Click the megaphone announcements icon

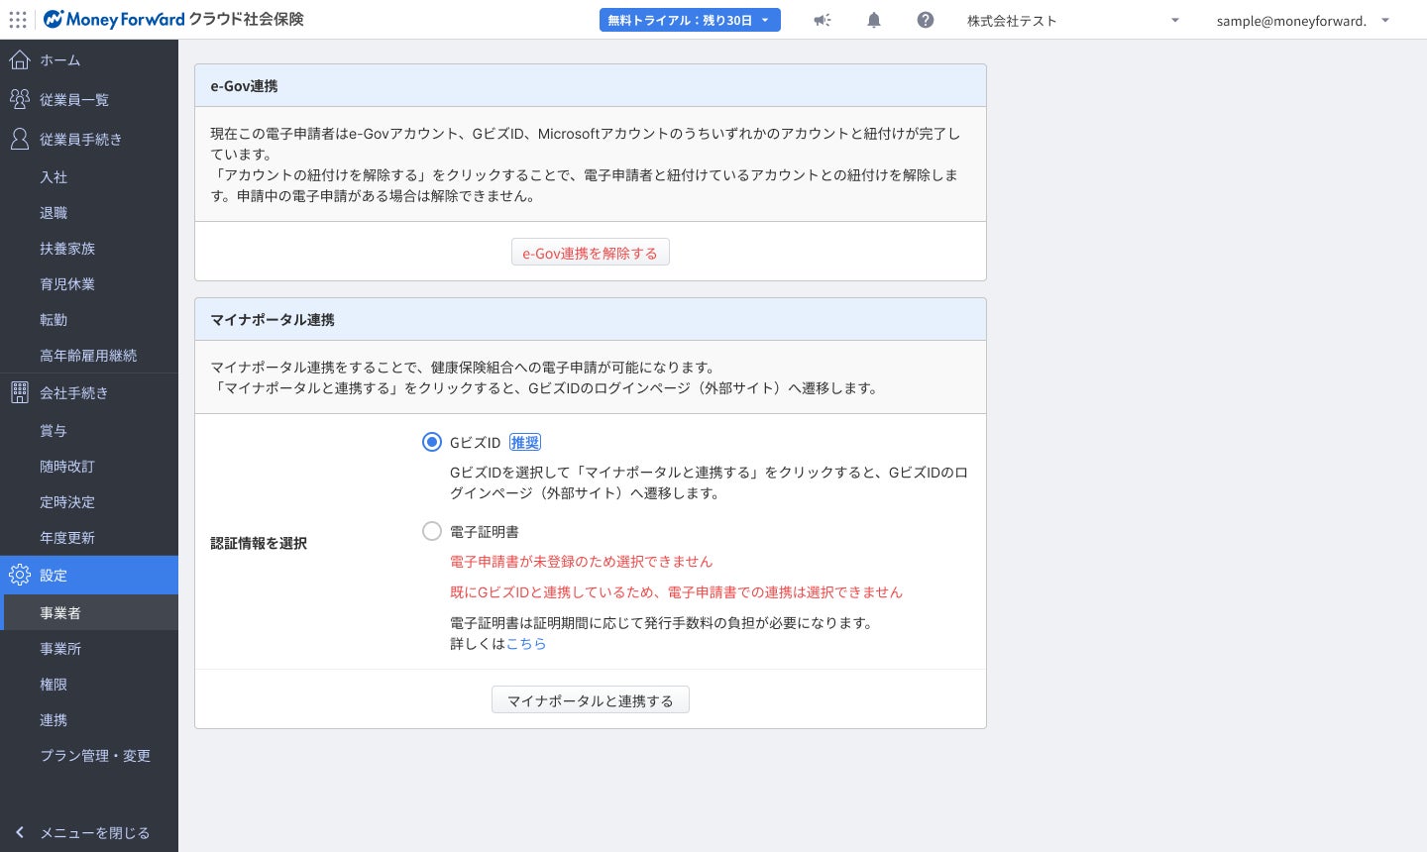[x=823, y=20]
